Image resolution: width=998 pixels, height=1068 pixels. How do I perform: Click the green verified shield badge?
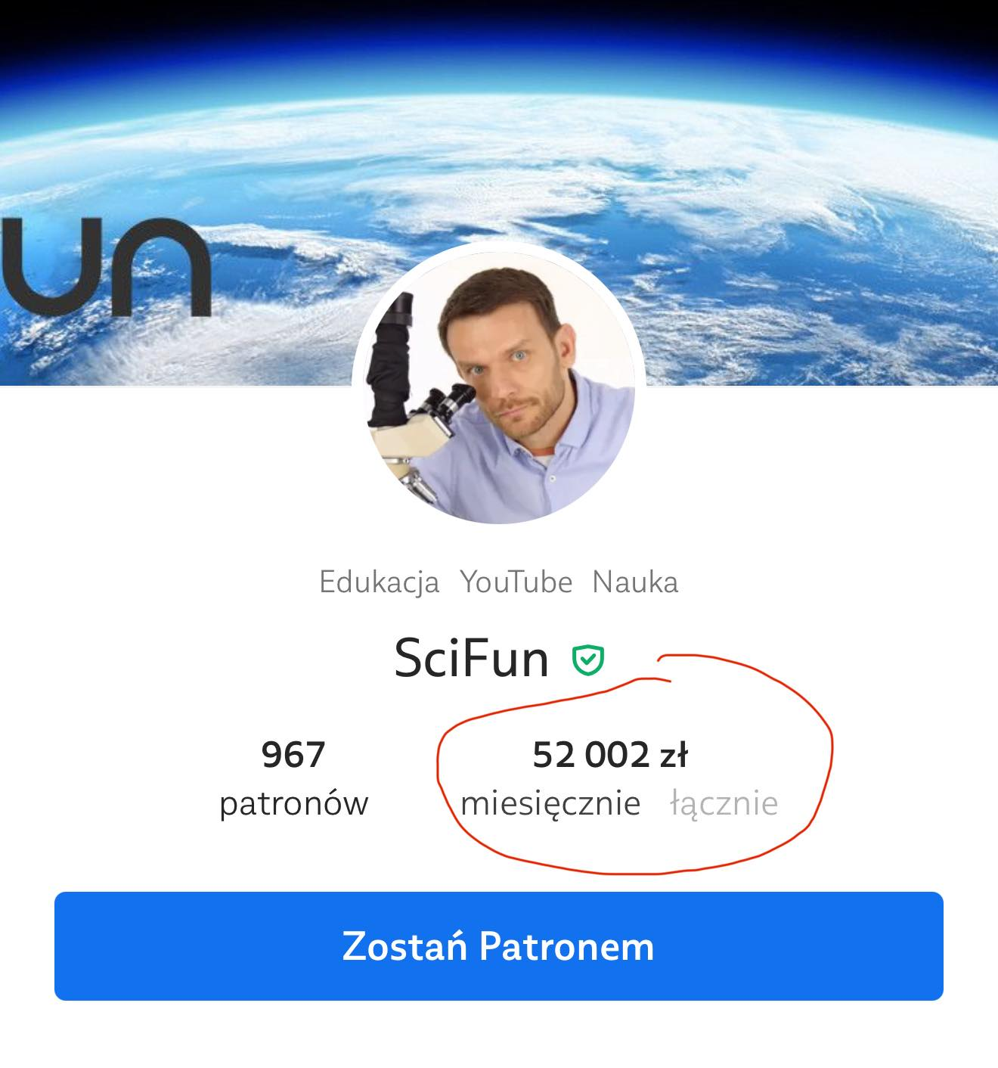587,660
